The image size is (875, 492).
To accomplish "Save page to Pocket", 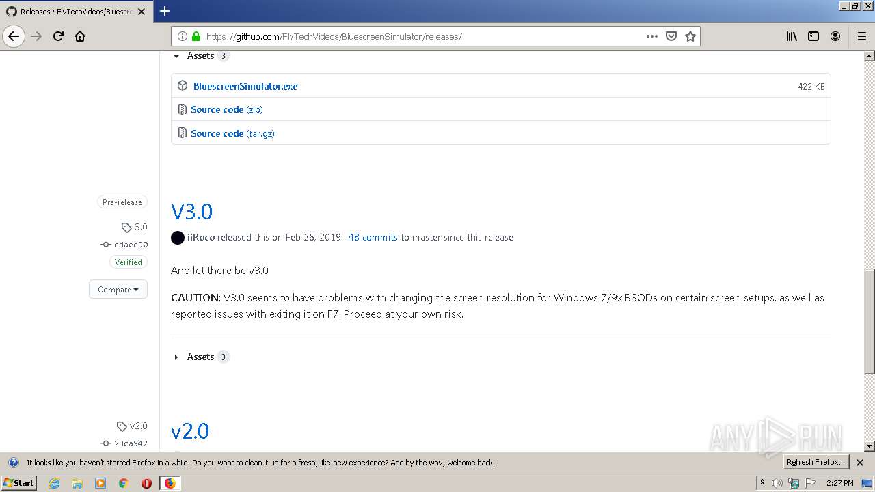I will tap(671, 36).
